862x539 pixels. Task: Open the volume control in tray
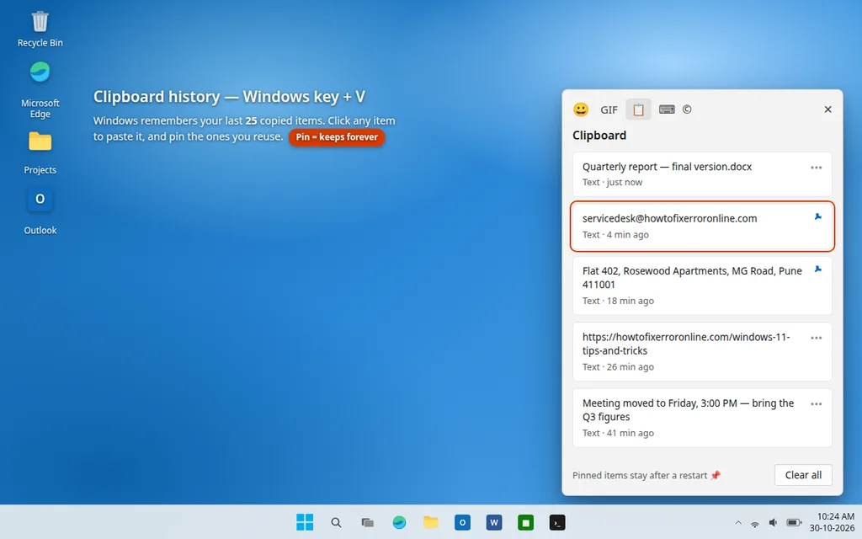[x=773, y=522]
